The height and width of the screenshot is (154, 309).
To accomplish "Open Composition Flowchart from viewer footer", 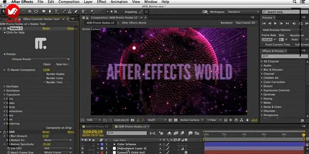I will [242, 120].
